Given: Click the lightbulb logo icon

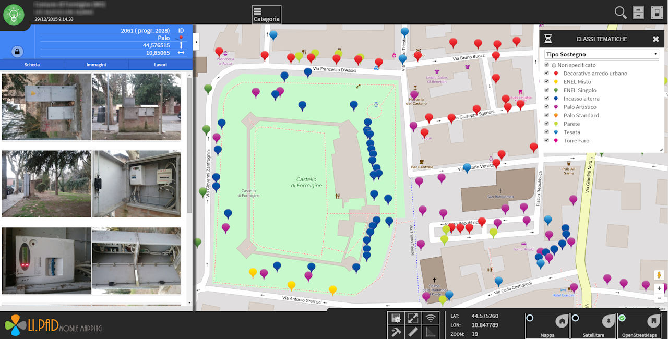Looking at the screenshot, I should point(14,14).
